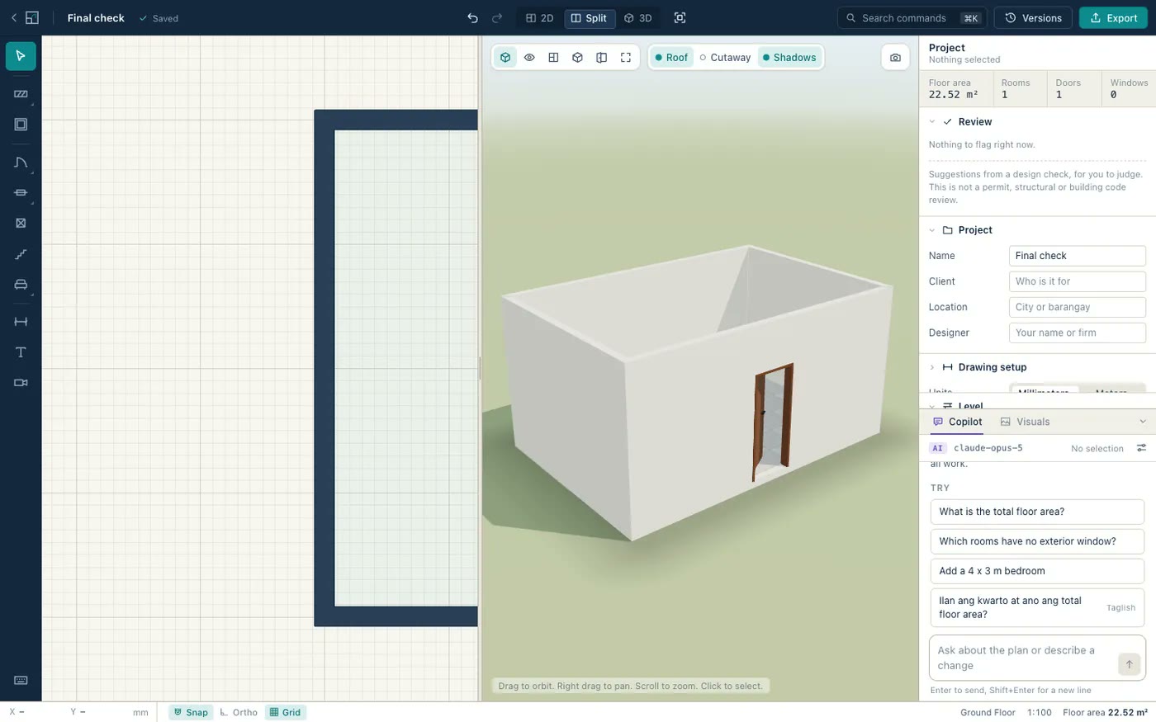Collapse the Copilot panel chevron
Viewport: 1156px width, 722px height.
[1143, 422]
